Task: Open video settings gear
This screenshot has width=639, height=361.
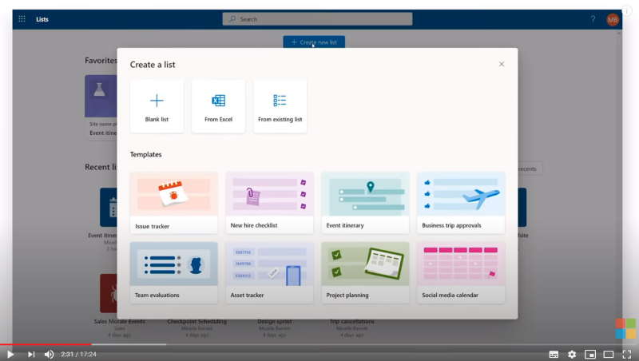Action: 572,354
